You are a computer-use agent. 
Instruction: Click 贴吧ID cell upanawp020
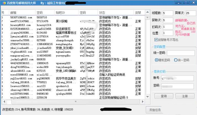coord(63,63)
